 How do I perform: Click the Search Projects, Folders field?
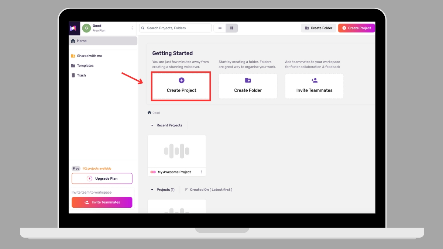click(x=175, y=28)
